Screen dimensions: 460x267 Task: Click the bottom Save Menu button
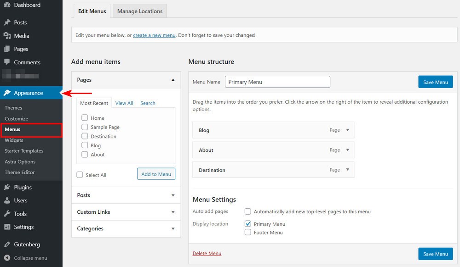[435, 254]
